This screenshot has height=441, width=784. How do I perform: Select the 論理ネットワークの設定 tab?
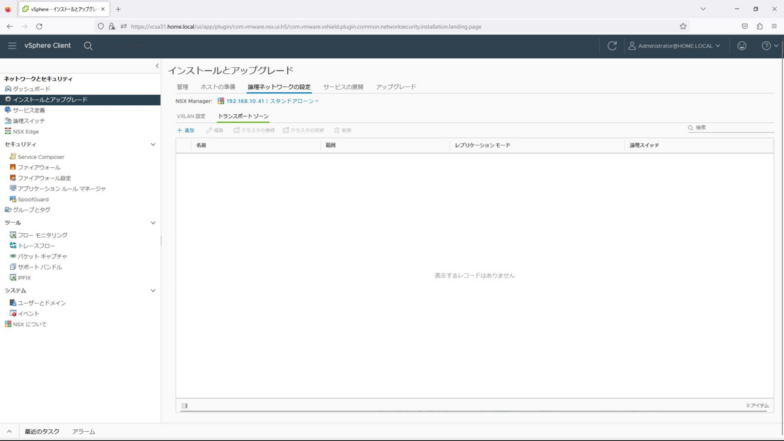click(x=279, y=87)
